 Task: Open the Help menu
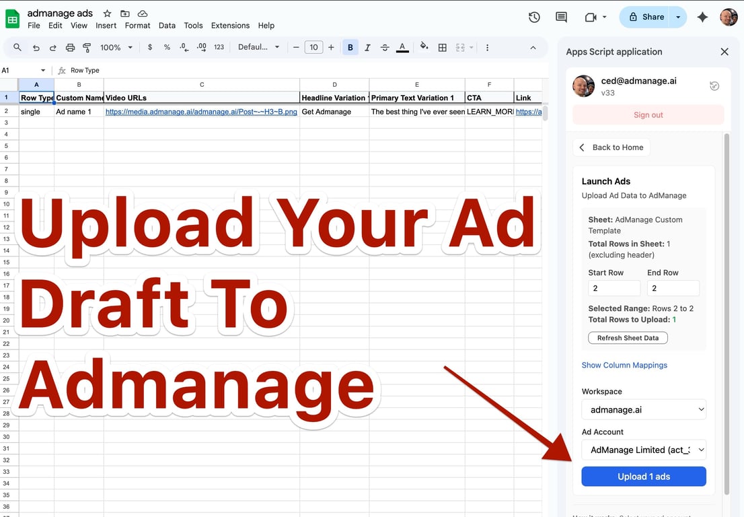(266, 26)
